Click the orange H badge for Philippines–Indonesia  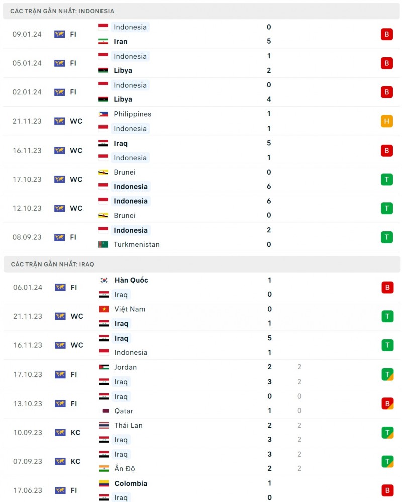[x=386, y=121]
